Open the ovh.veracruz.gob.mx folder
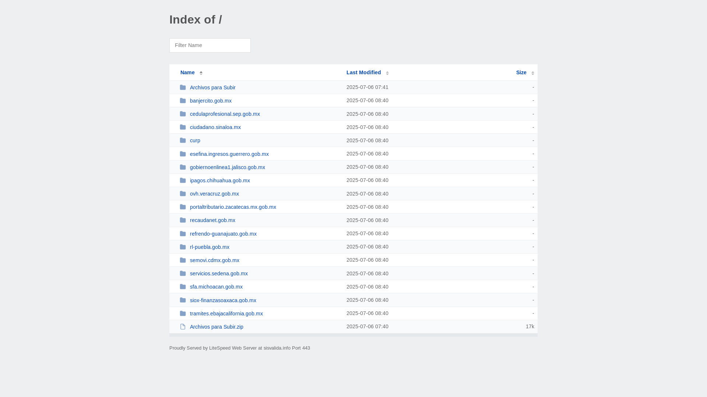Screen dimensions: 707x397 (x=214, y=194)
